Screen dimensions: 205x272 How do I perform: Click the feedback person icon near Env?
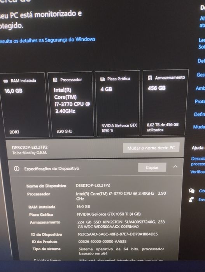[x=191, y=200]
